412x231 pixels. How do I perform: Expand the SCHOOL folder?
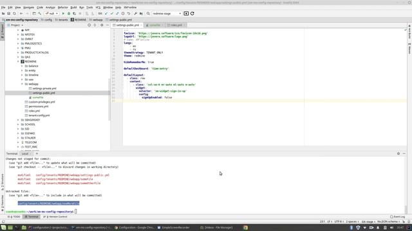19,124
